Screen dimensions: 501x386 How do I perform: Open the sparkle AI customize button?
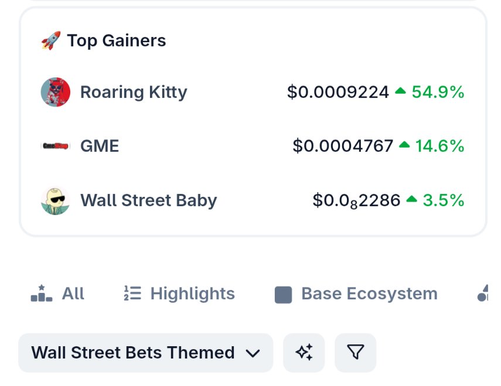pos(304,353)
